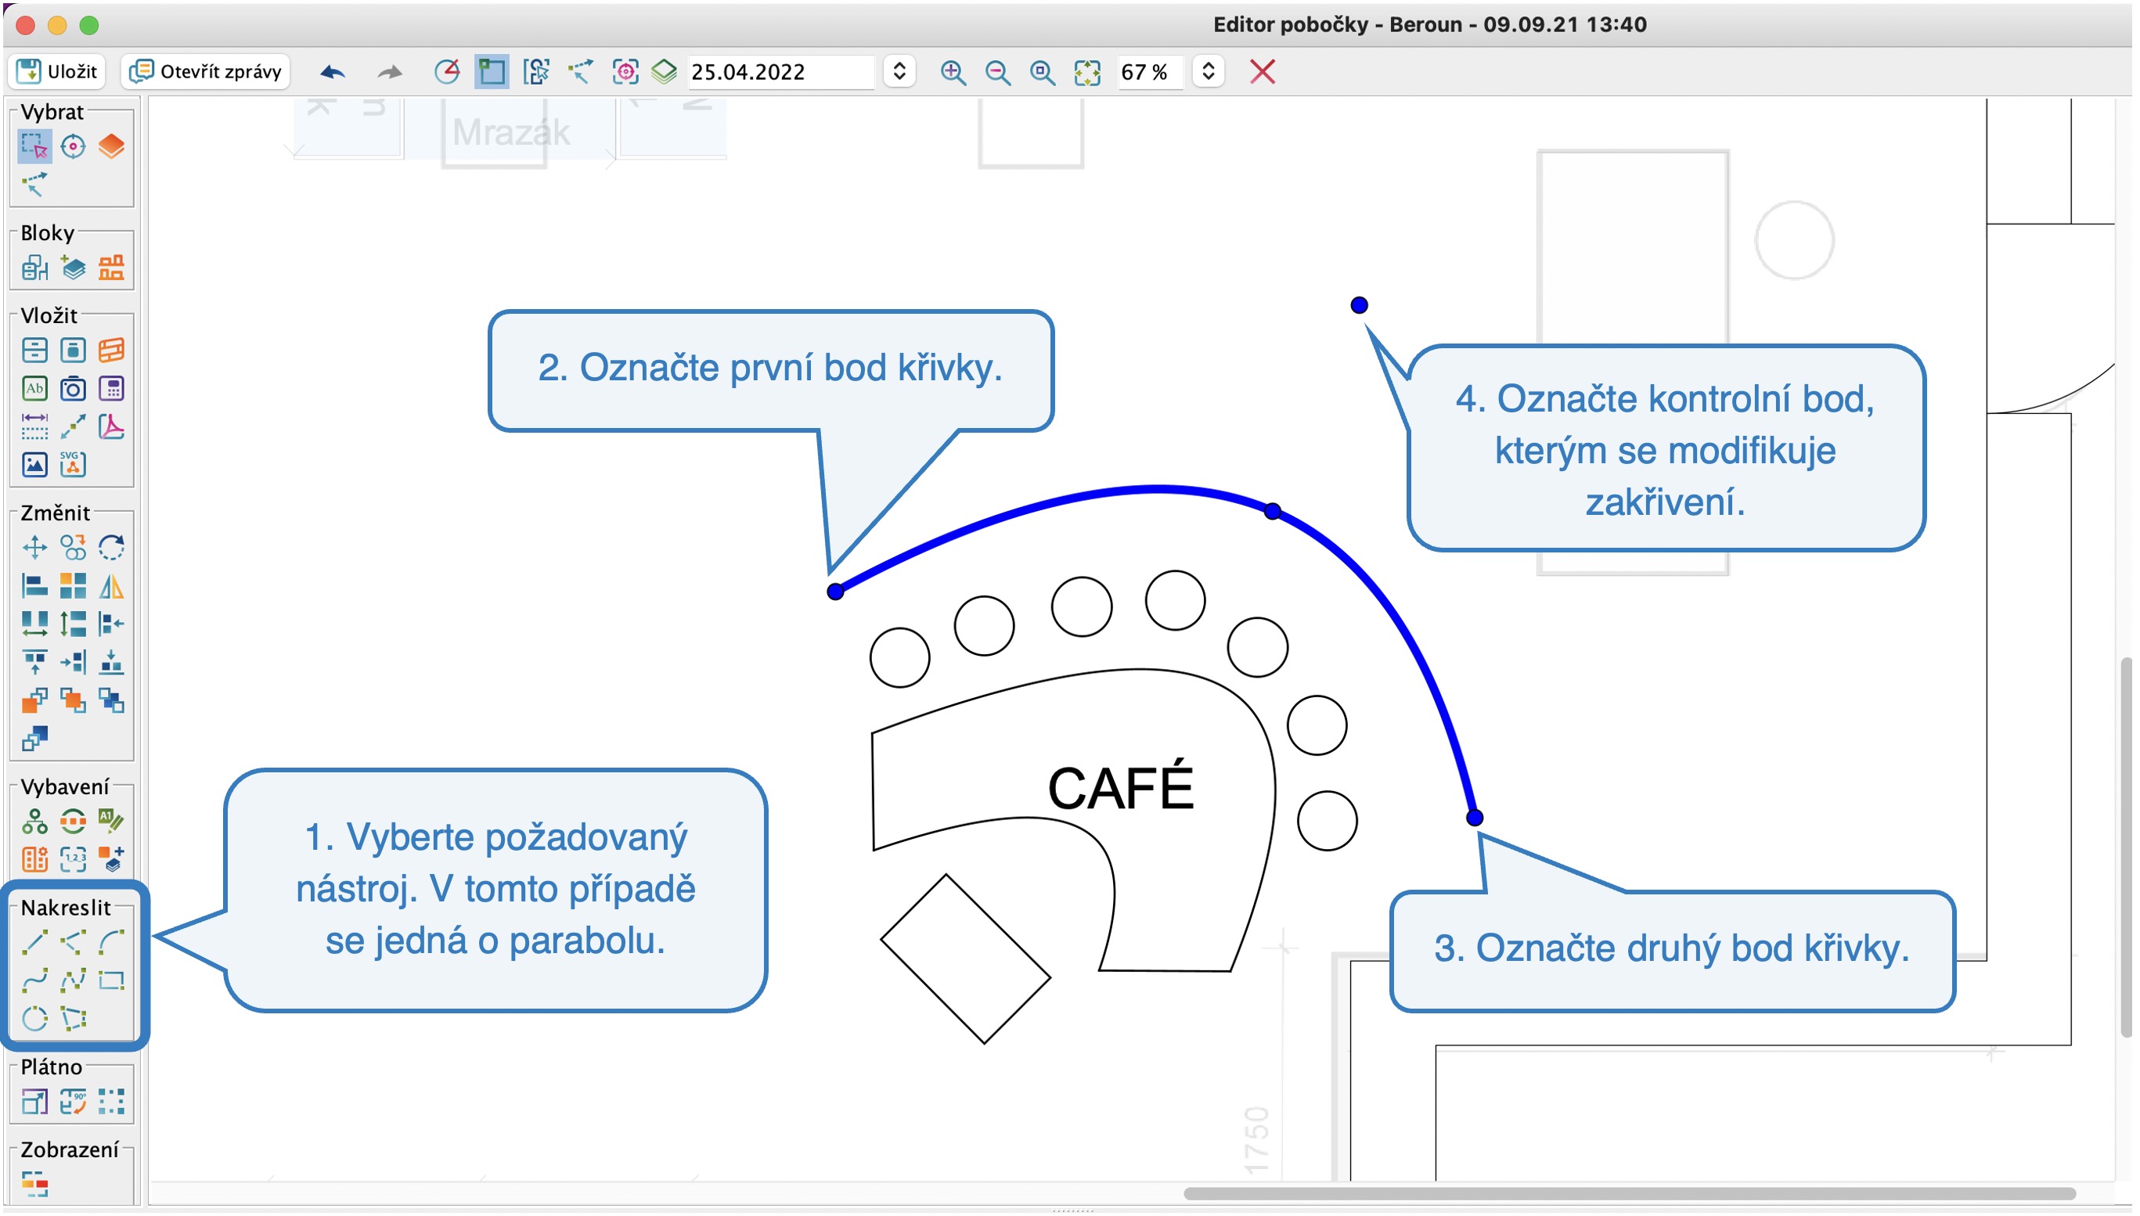This screenshot has width=2140, height=1216.
Task: Align objects left in Změnit
Action: pos(34,587)
